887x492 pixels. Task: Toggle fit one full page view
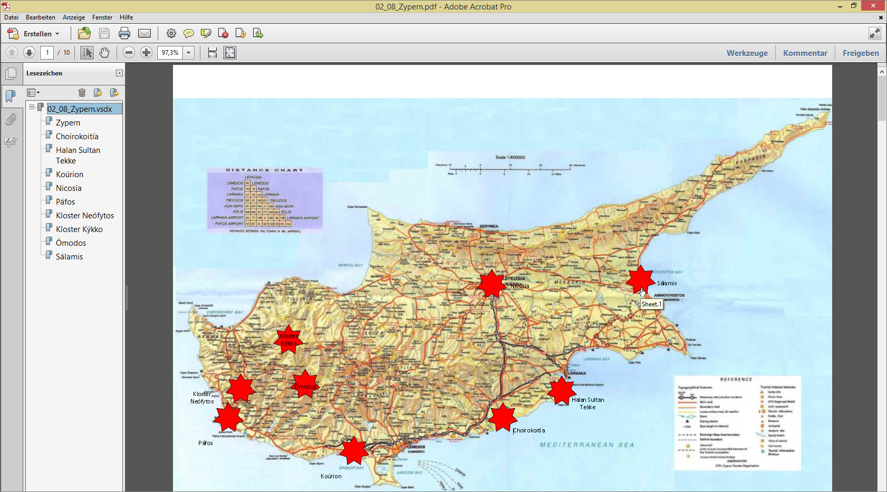coord(230,53)
